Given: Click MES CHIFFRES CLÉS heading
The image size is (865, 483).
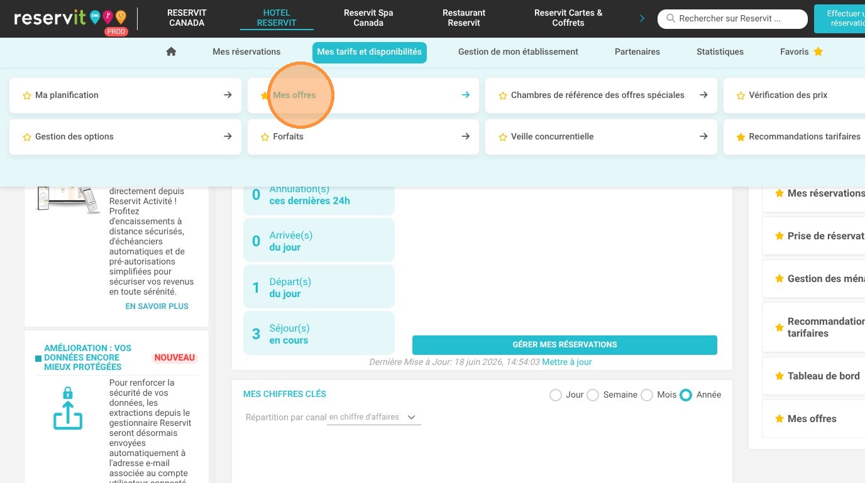Looking at the screenshot, I should click(285, 394).
